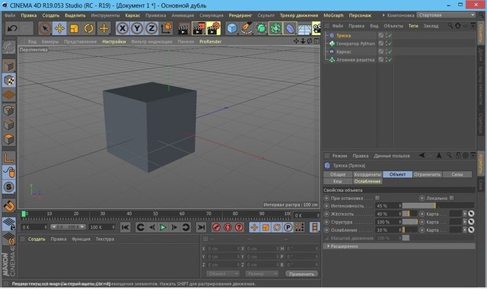The height and width of the screenshot is (289, 487).
Task: Toggle the Интенсивность animation radio dot
Action: (x=326, y=206)
